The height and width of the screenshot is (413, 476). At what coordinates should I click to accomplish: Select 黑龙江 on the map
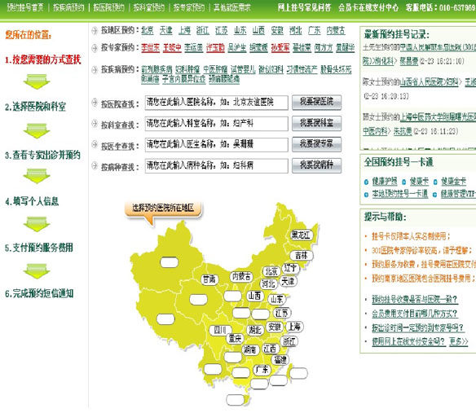tap(301, 235)
